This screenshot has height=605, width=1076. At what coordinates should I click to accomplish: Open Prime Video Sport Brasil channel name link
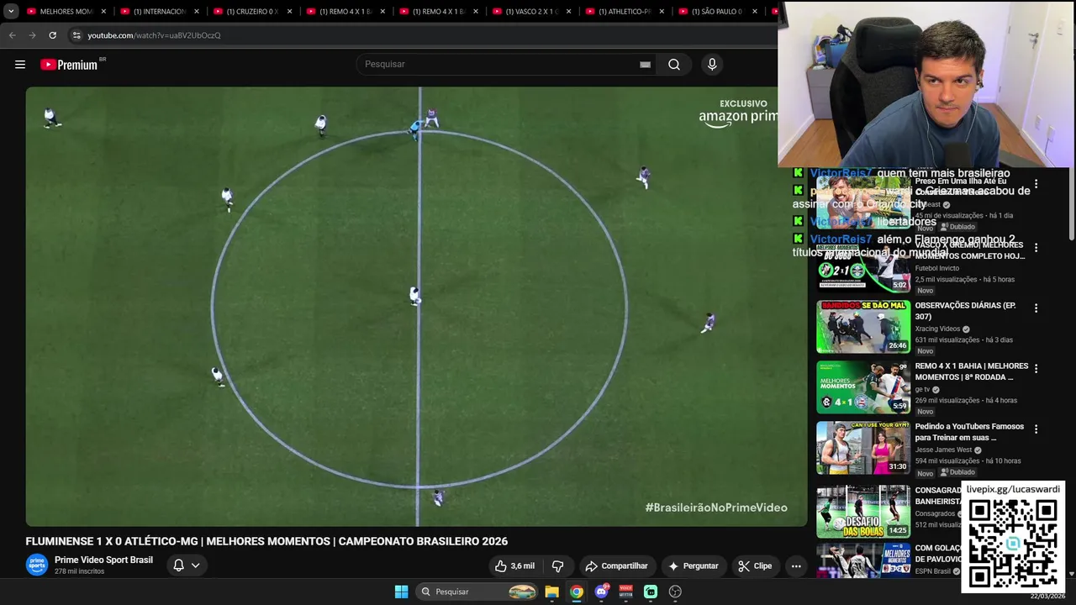click(x=103, y=560)
